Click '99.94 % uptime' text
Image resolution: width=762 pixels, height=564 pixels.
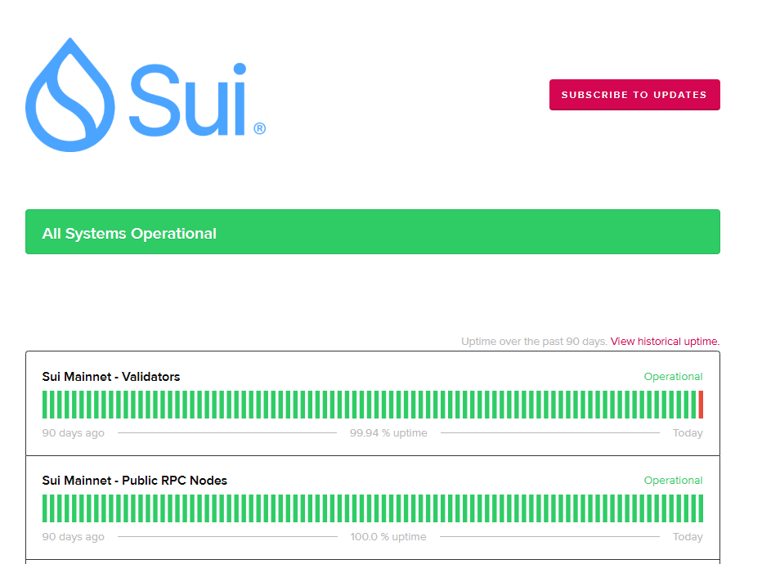click(x=388, y=433)
